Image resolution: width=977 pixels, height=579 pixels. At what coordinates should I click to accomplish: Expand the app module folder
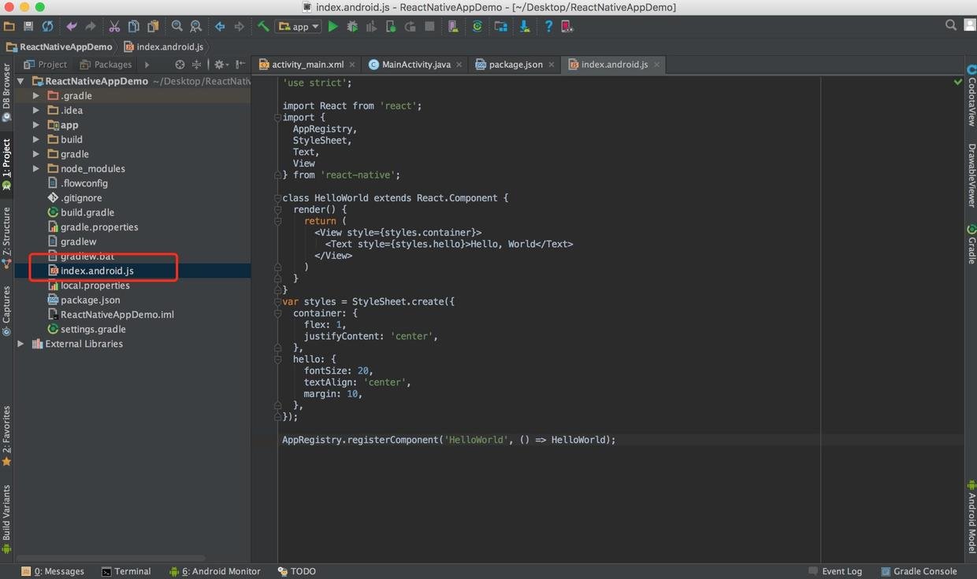pos(36,125)
